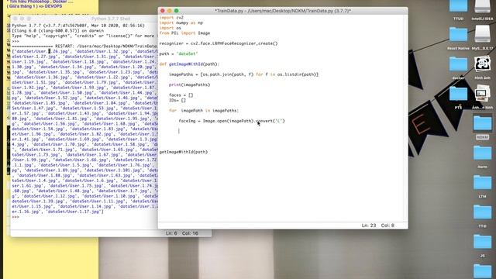Open the TTUD folder on desktop

click(x=458, y=6)
